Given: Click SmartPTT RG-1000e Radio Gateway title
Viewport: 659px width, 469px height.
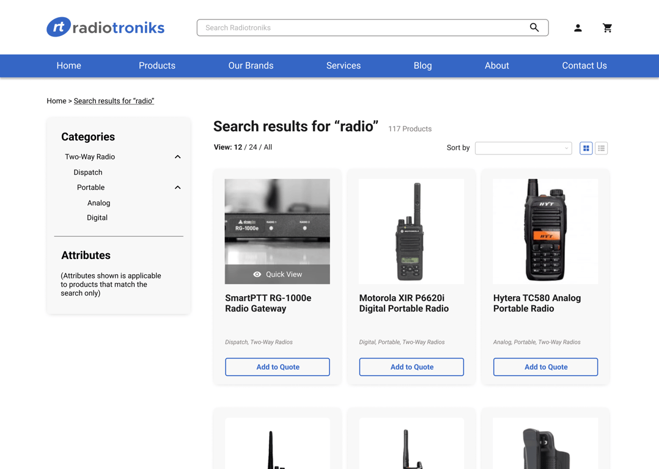Looking at the screenshot, I should (x=268, y=303).
